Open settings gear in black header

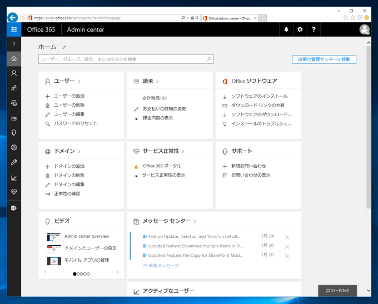tap(300, 29)
